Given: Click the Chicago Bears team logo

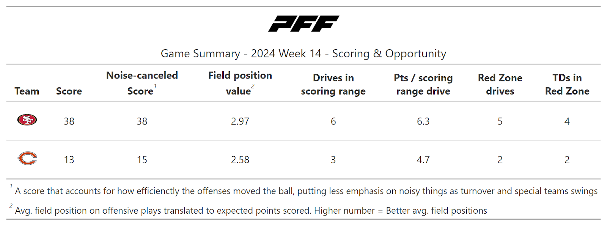Looking at the screenshot, I should 27,158.
